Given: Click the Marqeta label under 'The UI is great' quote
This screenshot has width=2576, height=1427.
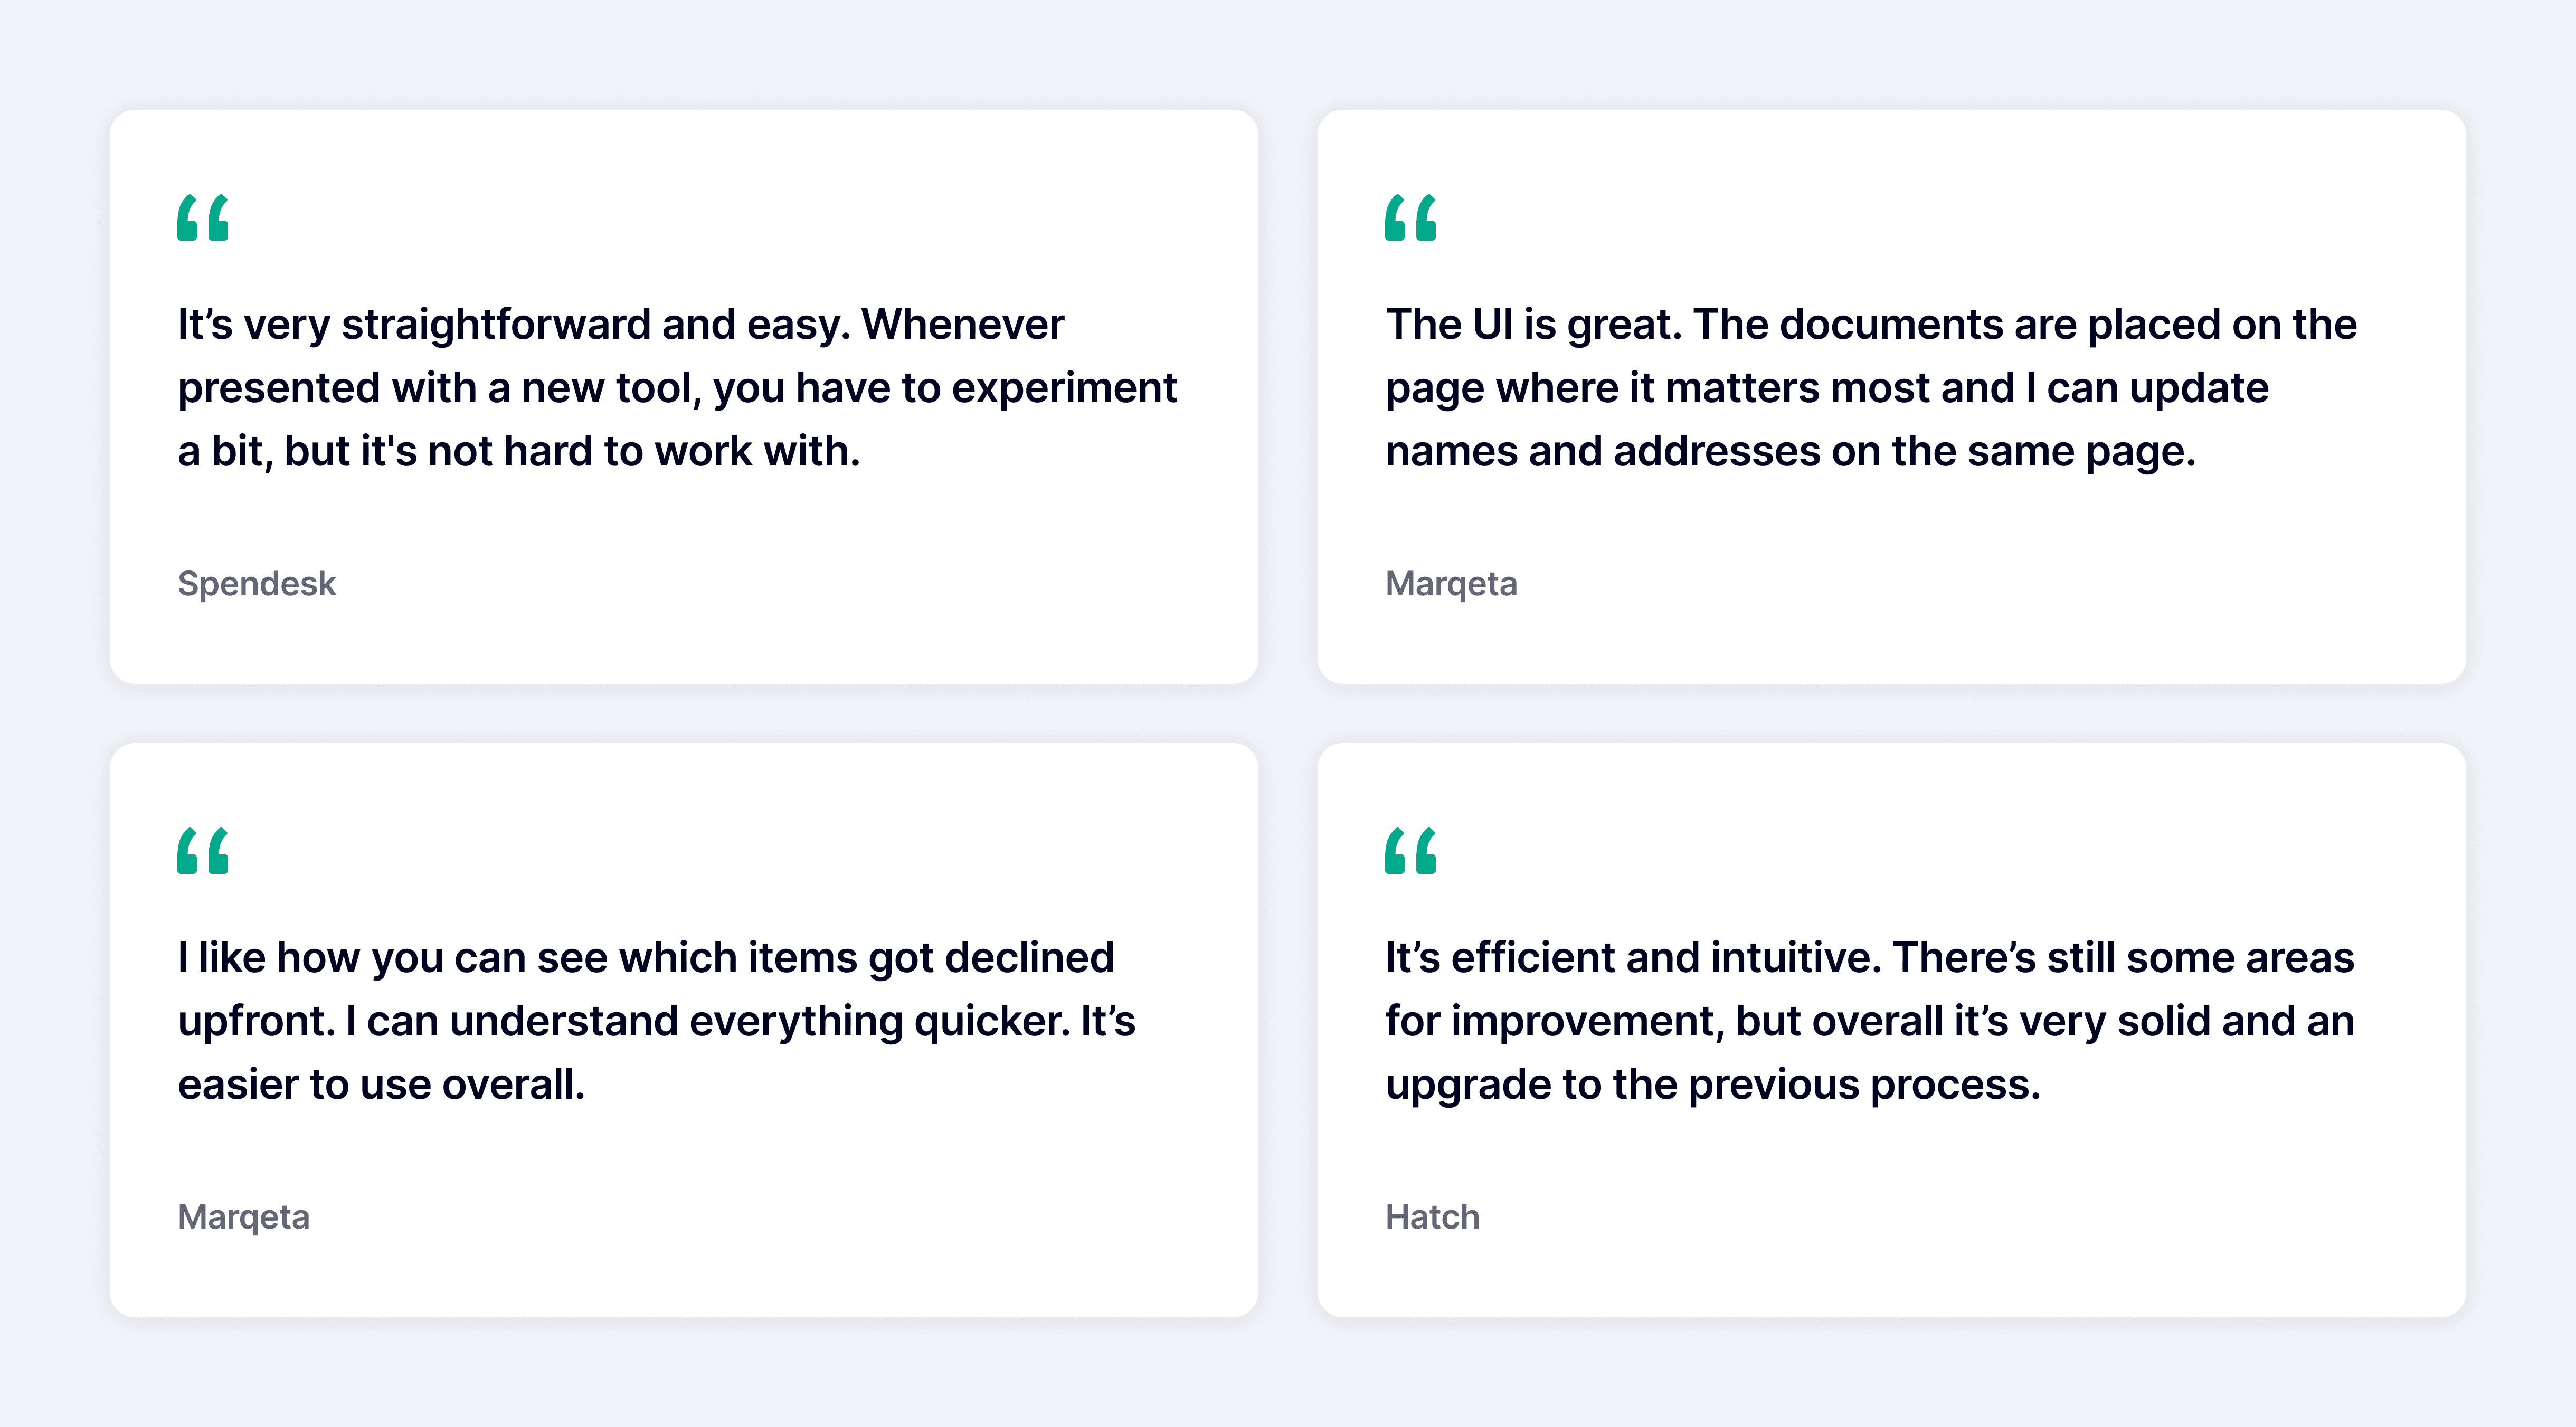Looking at the screenshot, I should click(1451, 584).
